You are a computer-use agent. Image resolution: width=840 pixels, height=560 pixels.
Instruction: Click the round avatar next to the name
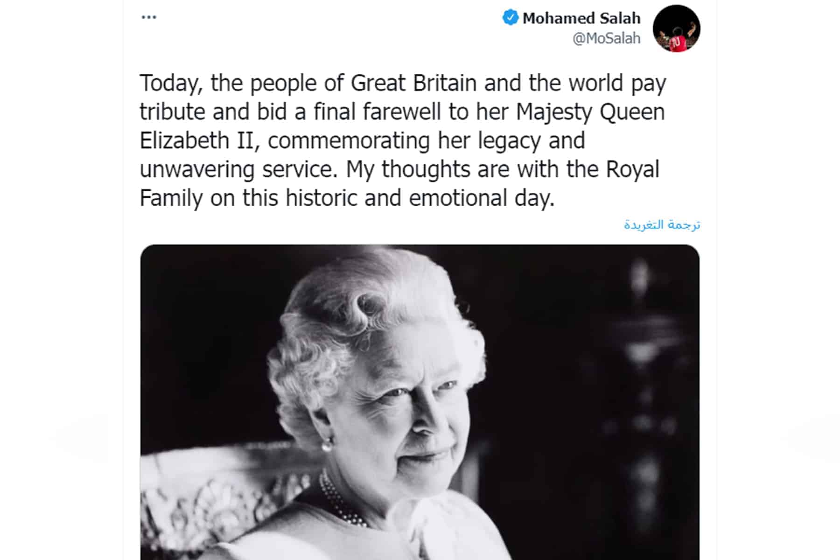676,28
